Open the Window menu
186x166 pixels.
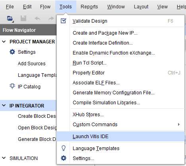(116, 7)
